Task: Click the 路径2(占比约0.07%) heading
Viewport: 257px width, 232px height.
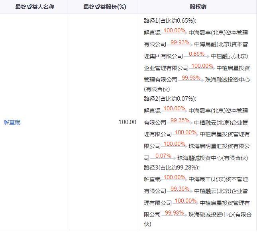Action: (170, 99)
